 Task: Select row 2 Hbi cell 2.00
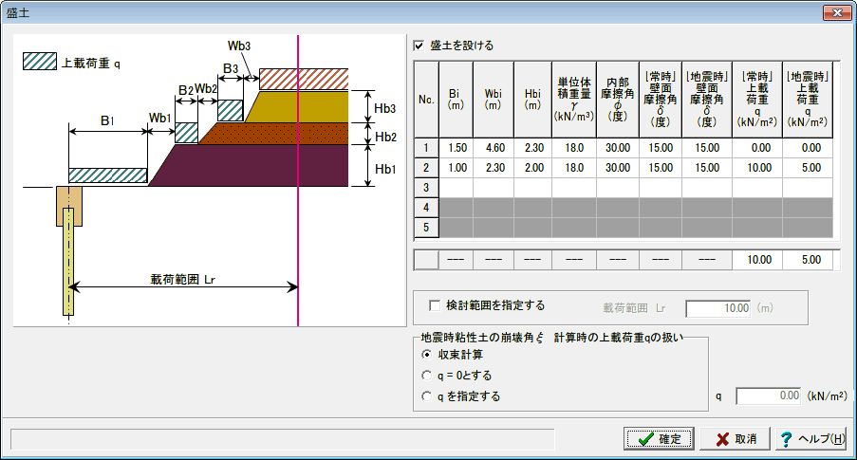(532, 168)
